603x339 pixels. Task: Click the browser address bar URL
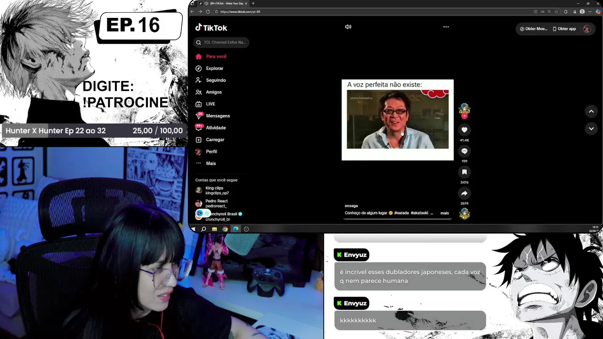(240, 12)
